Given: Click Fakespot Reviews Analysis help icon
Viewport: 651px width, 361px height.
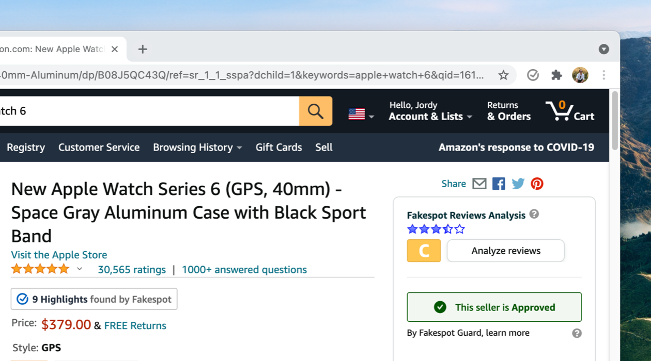Looking at the screenshot, I should pos(534,214).
